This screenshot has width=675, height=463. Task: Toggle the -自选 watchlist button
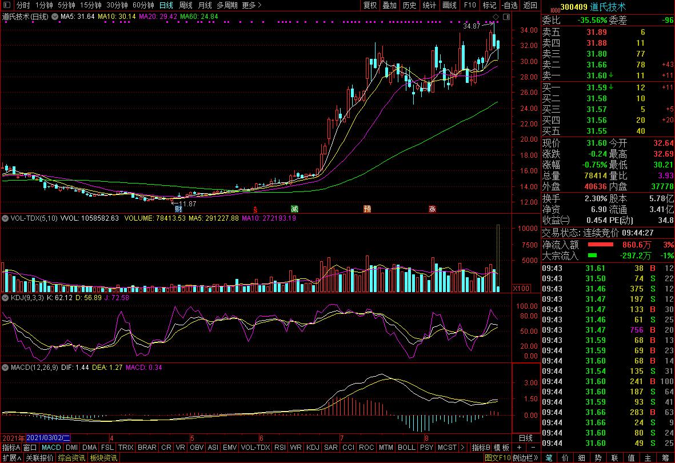coord(510,5)
